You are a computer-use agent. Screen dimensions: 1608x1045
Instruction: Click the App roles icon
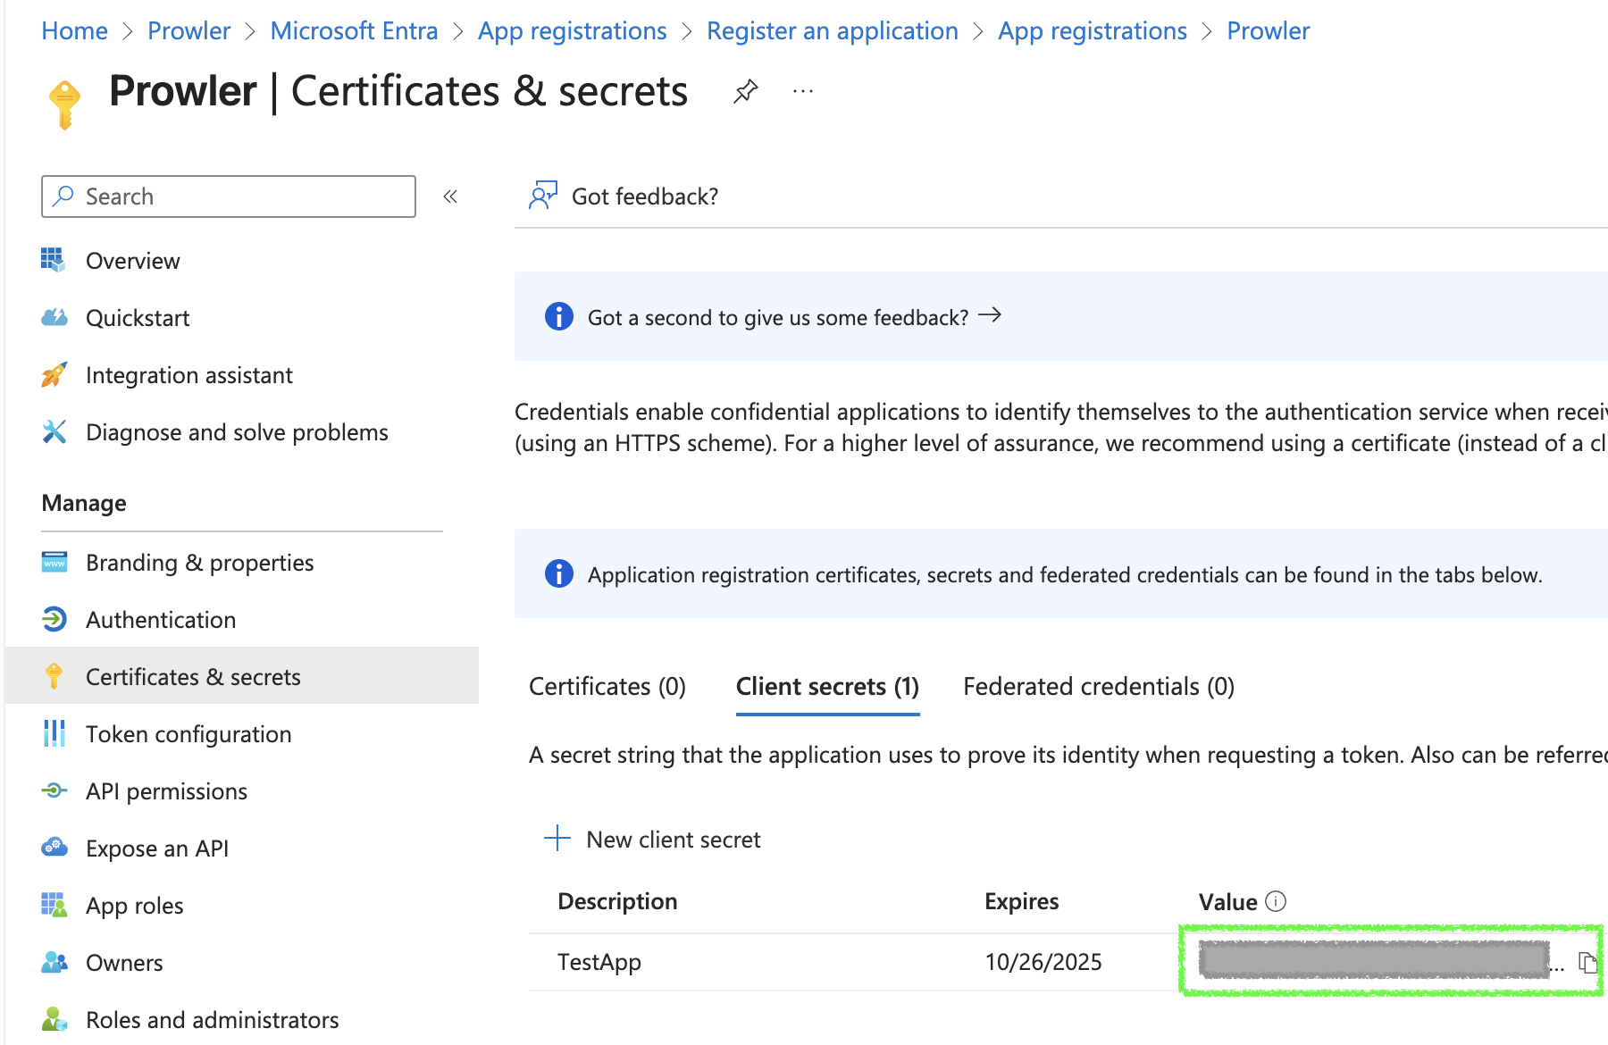[54, 905]
